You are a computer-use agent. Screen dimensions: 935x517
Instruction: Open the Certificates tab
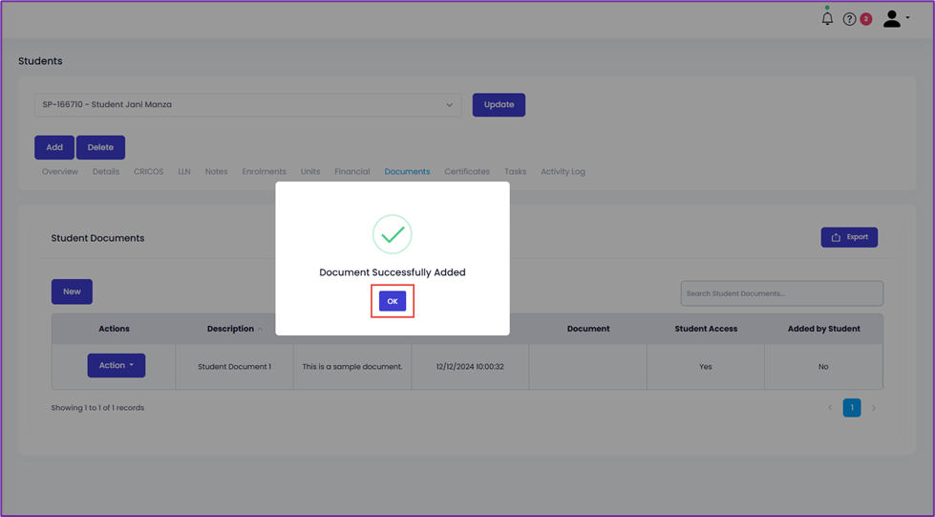[467, 171]
